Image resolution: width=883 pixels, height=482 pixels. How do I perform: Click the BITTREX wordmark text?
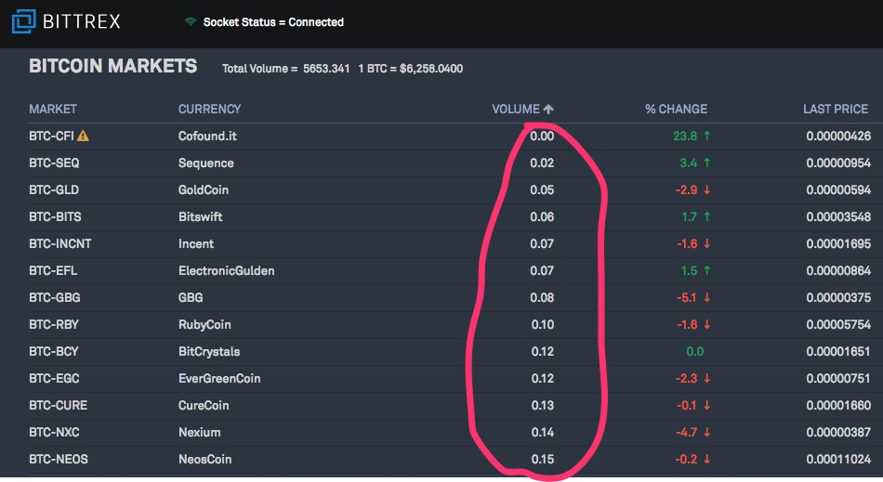(x=82, y=21)
